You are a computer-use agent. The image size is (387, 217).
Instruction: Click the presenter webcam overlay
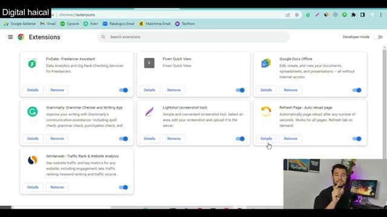pos(335,184)
